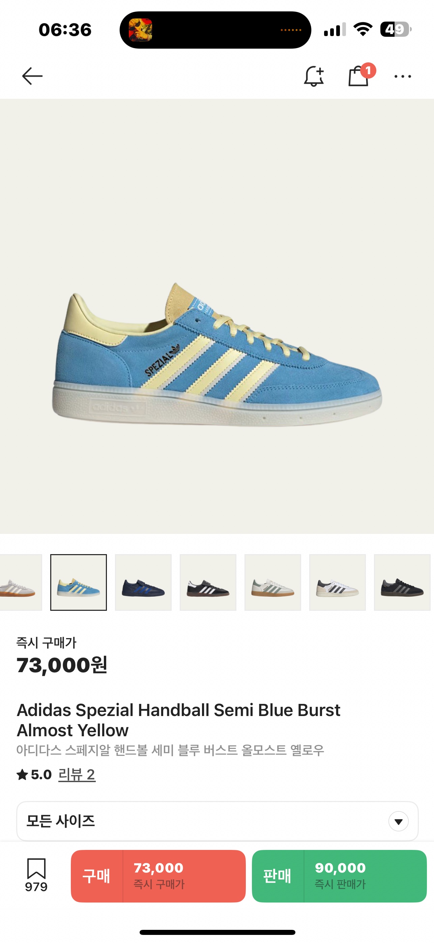Screen dimensions: 434x943
Task: Go back with the left arrow
Action: click(32, 76)
